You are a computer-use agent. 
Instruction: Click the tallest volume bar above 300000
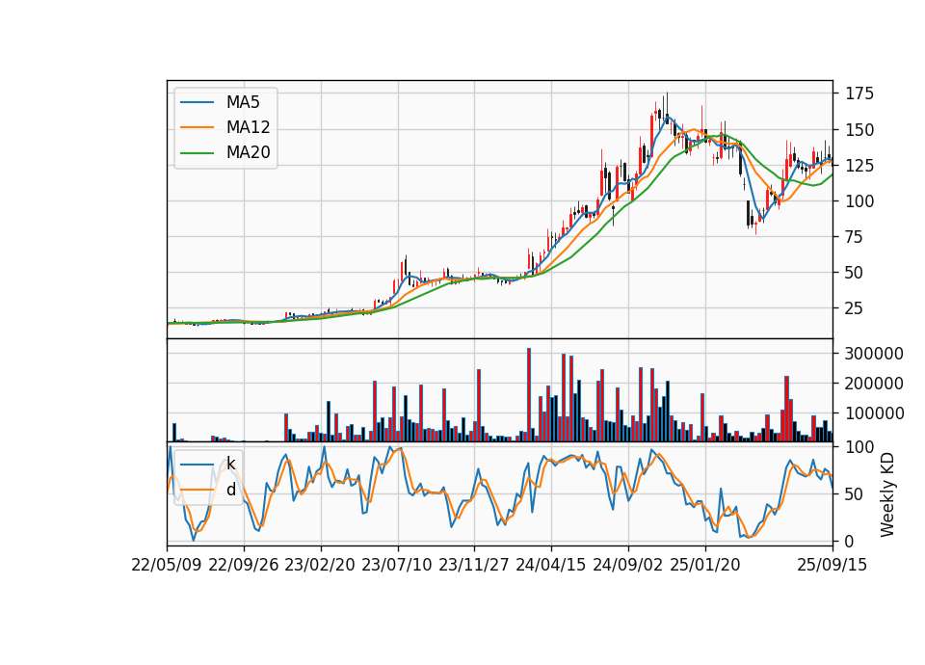pyautogui.click(x=529, y=395)
